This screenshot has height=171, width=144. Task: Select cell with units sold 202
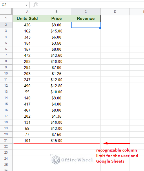27,116
